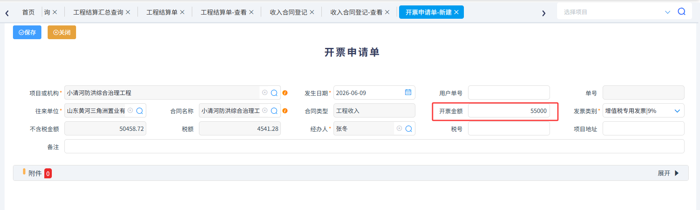Expand the 选择项目 dropdown arrow
Screen dimensions: 700x210
667,12
